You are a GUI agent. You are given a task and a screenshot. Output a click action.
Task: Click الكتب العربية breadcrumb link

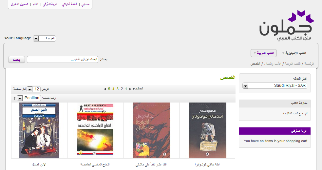tap(293, 64)
